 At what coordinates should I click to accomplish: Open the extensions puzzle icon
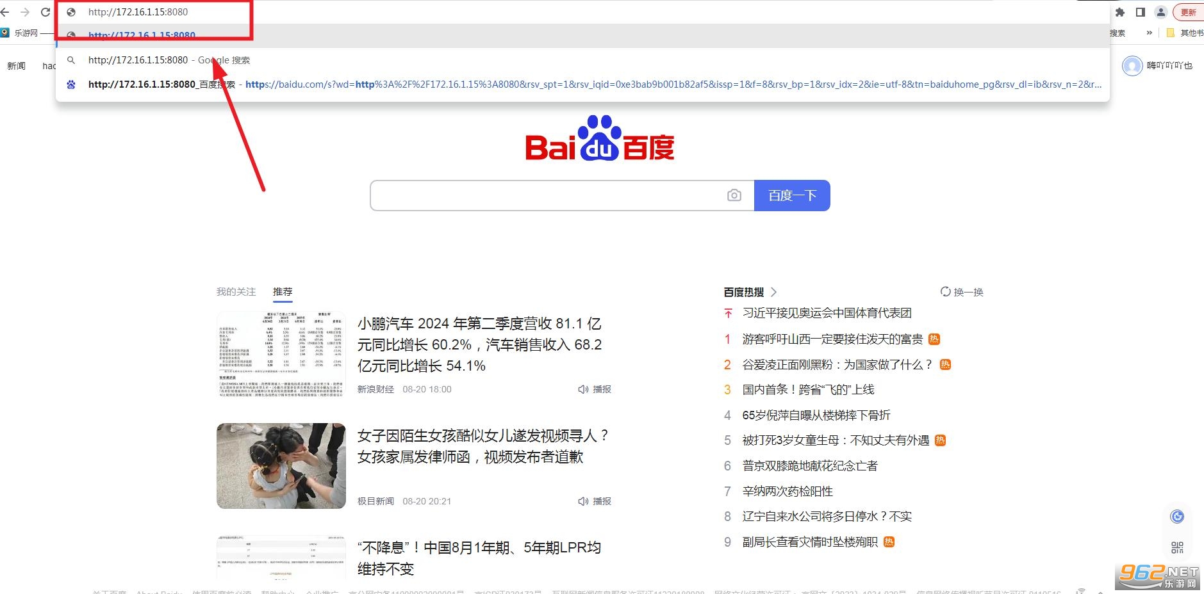(1120, 12)
